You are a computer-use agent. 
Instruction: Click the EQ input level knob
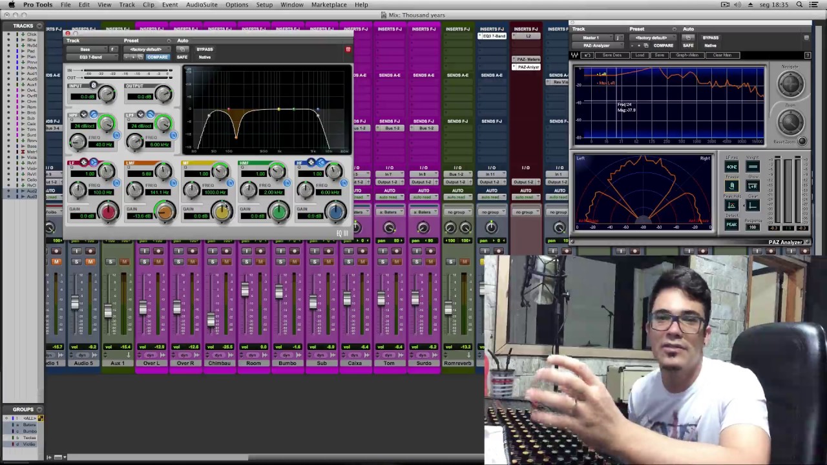click(107, 95)
